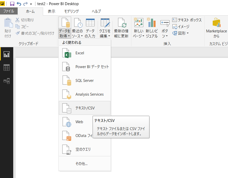Open the Relationships view from the sidebar
This screenshot has width=228, height=178.
tap(6, 81)
